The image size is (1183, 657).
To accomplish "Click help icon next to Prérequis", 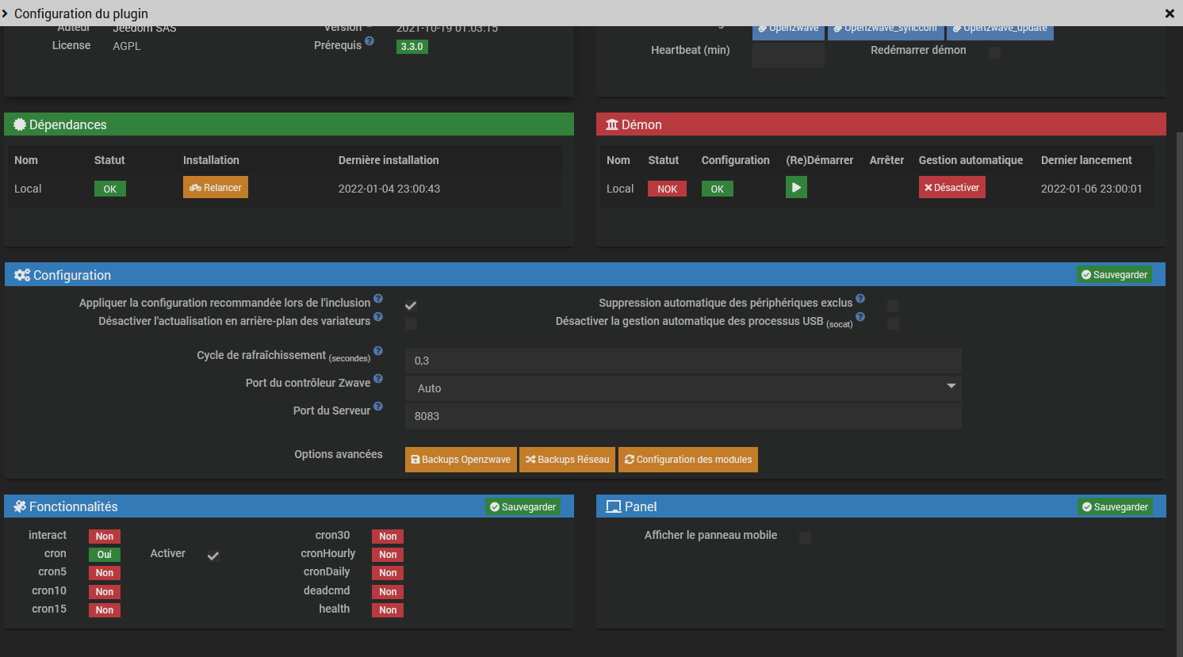I will (x=369, y=41).
